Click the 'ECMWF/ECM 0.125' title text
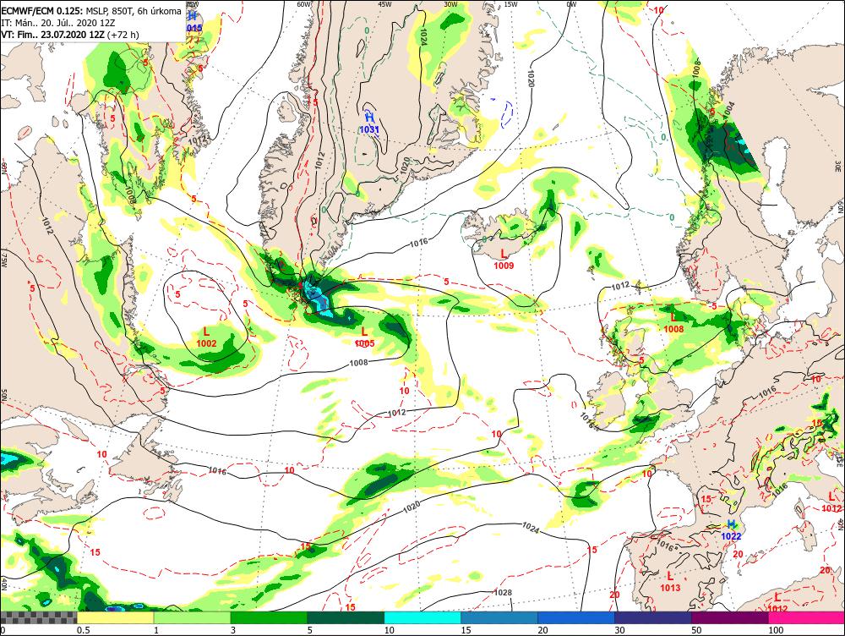The width and height of the screenshot is (845, 636). [x=42, y=11]
